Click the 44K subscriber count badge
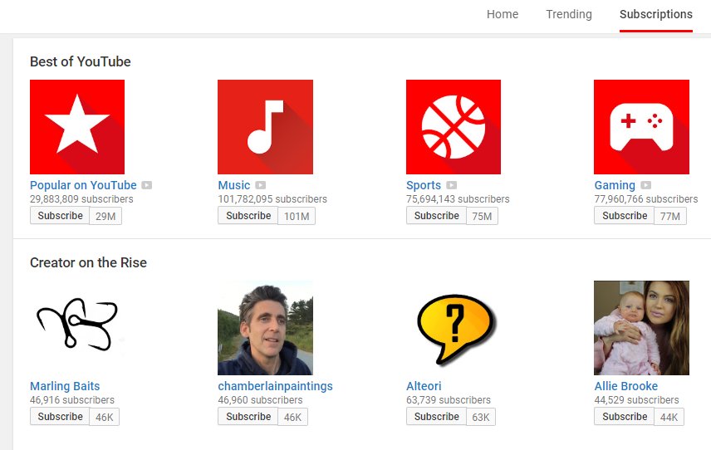 (x=669, y=417)
